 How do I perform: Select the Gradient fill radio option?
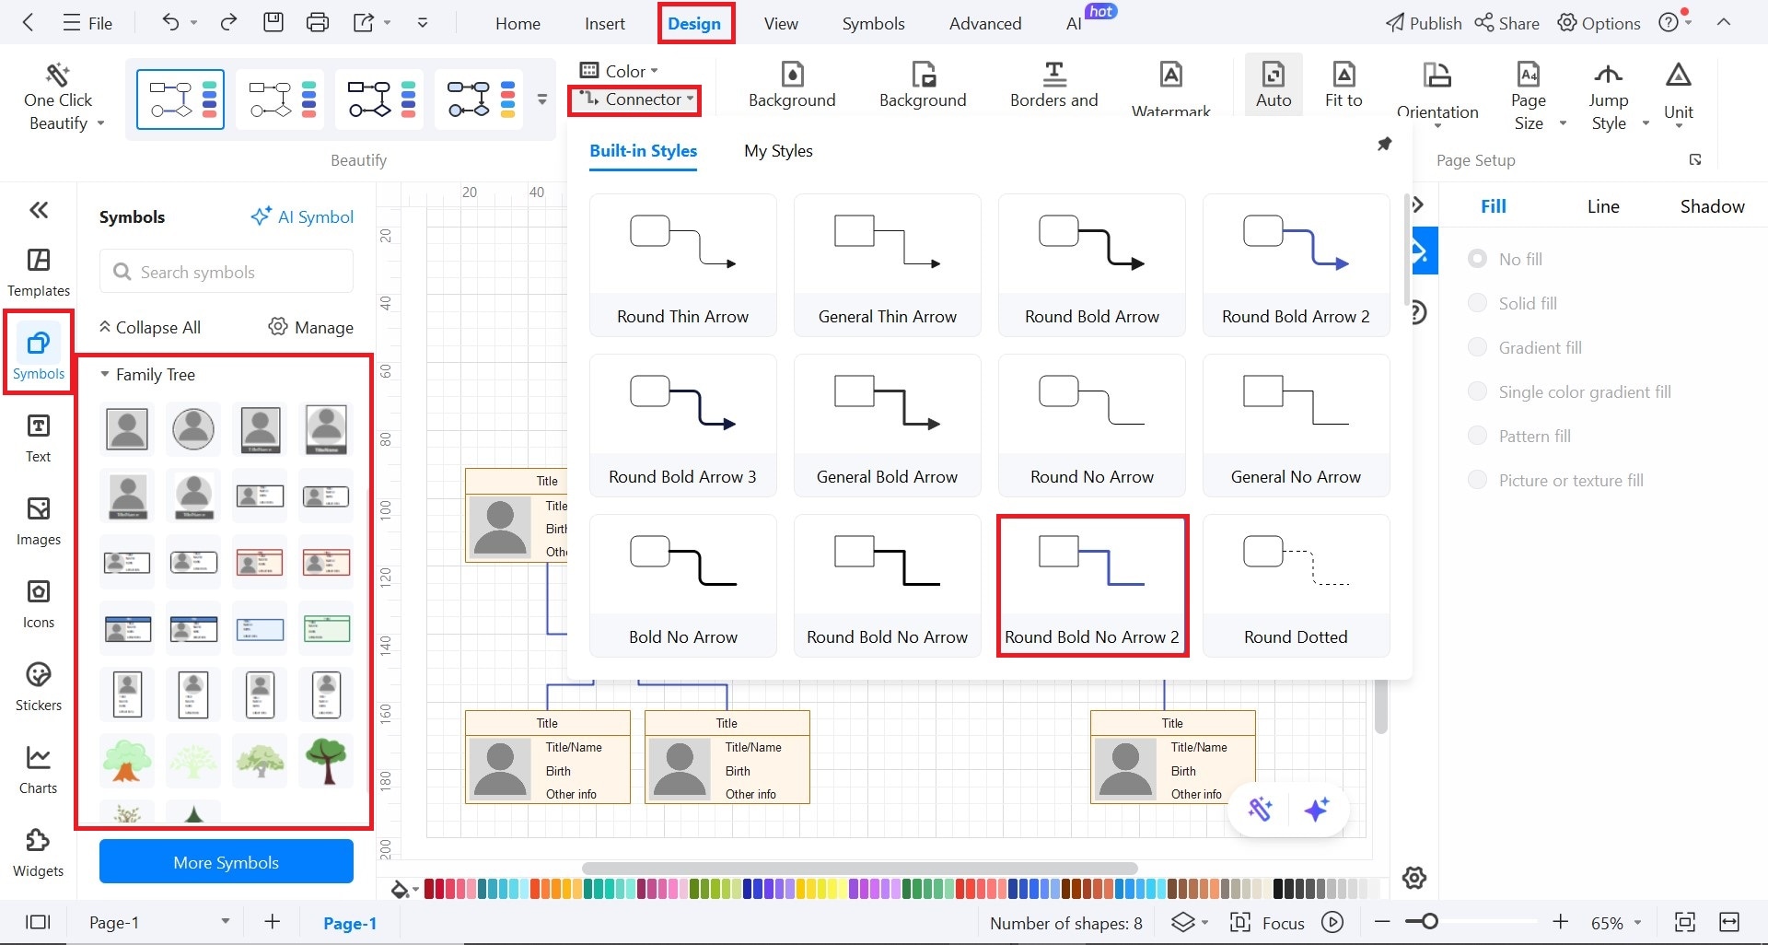1477,347
